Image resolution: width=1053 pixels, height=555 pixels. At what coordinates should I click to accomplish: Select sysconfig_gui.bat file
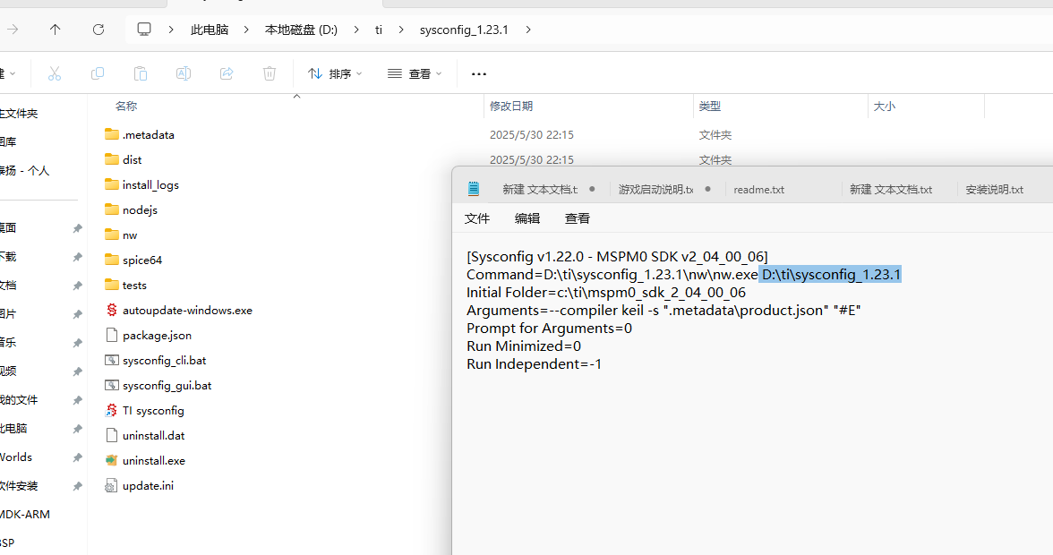158,385
